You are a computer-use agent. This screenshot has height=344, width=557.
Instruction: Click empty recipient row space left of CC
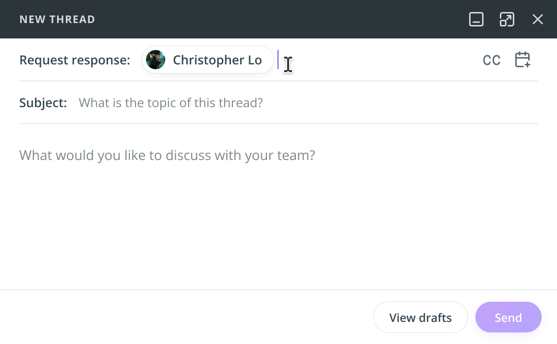pyautogui.click(x=384, y=60)
